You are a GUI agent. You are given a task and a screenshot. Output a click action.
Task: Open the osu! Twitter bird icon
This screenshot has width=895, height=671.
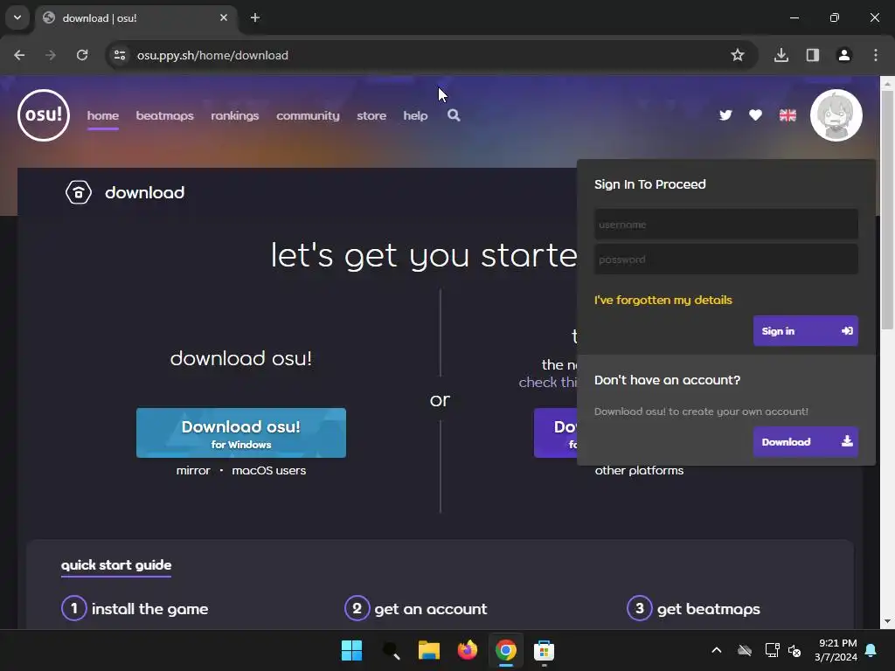(x=725, y=115)
